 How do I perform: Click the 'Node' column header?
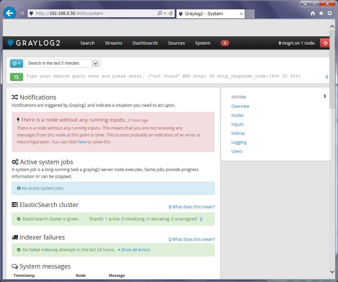[81, 275]
